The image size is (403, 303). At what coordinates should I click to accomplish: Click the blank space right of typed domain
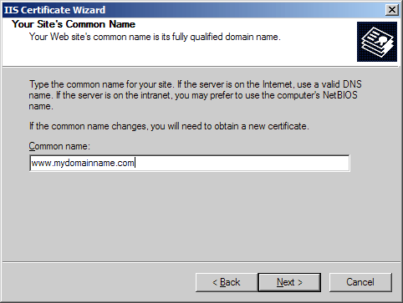[242, 163]
